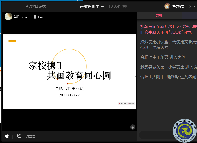This screenshot has width=197, height=143.
Task: Click the room ID 5041780
Action: tap(118, 6)
